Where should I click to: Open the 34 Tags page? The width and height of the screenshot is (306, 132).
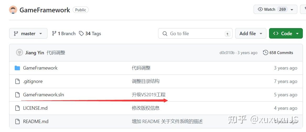click(x=90, y=34)
